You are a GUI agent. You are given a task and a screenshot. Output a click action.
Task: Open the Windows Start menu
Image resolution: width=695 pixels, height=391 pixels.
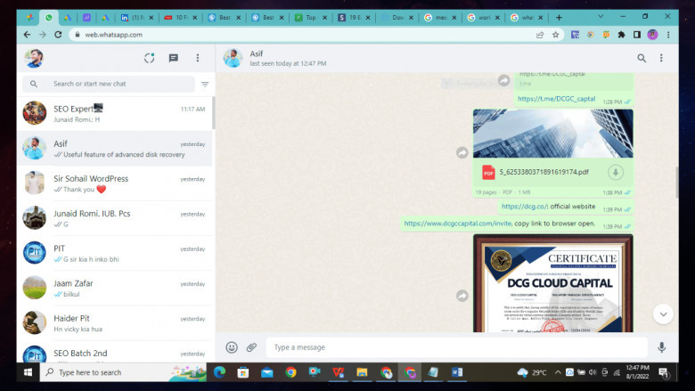[28, 372]
